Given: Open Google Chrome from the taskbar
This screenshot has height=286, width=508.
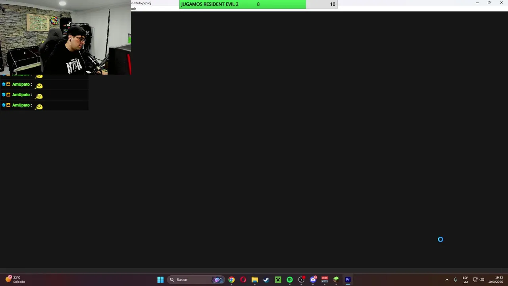Looking at the screenshot, I should (x=231, y=280).
